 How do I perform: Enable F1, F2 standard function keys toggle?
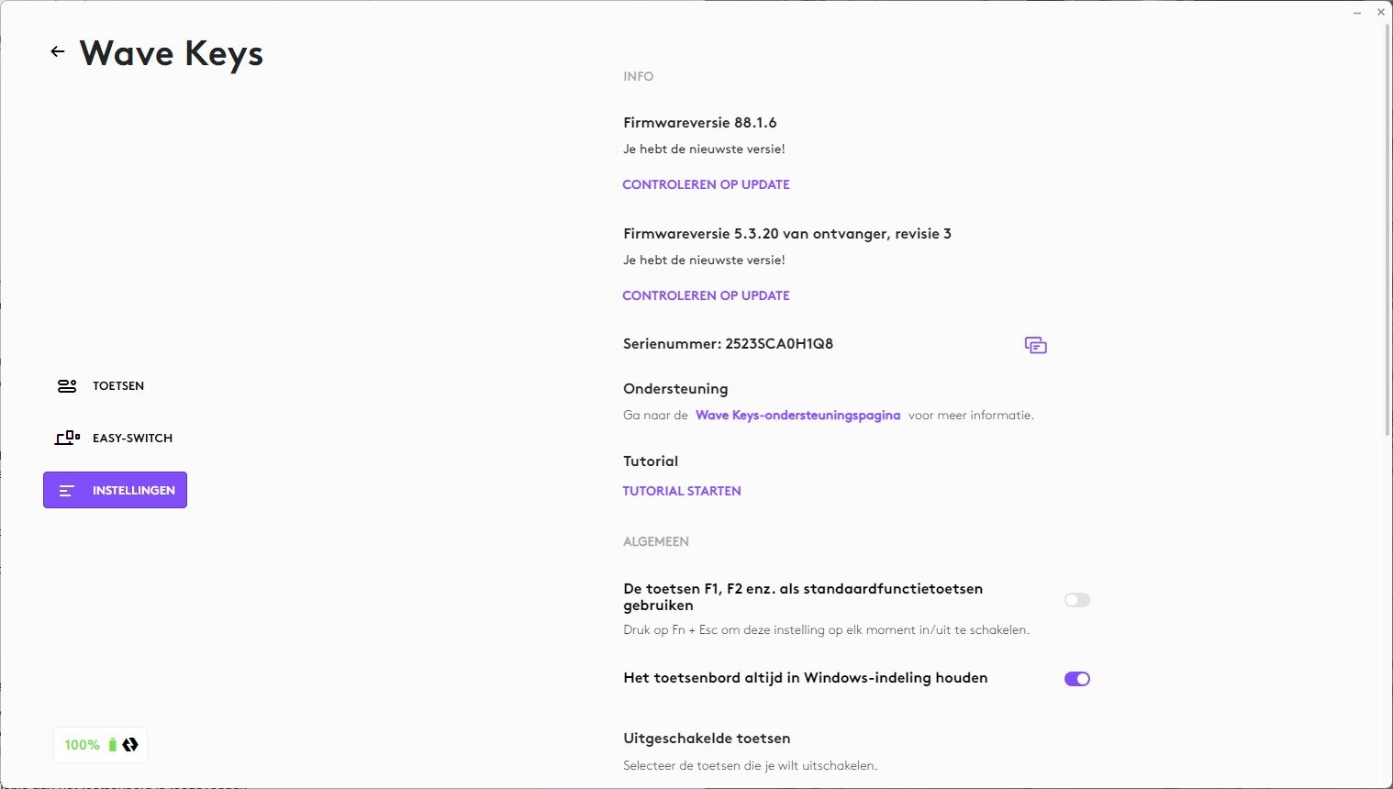pos(1076,600)
